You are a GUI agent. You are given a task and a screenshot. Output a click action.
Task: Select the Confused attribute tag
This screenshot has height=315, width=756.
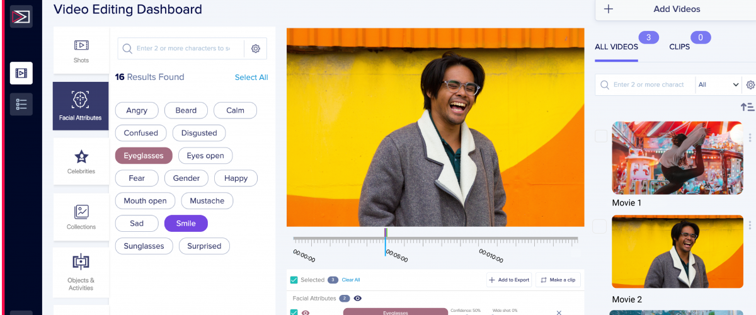tap(141, 133)
